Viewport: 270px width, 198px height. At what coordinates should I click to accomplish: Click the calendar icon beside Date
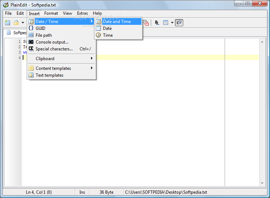(98, 28)
